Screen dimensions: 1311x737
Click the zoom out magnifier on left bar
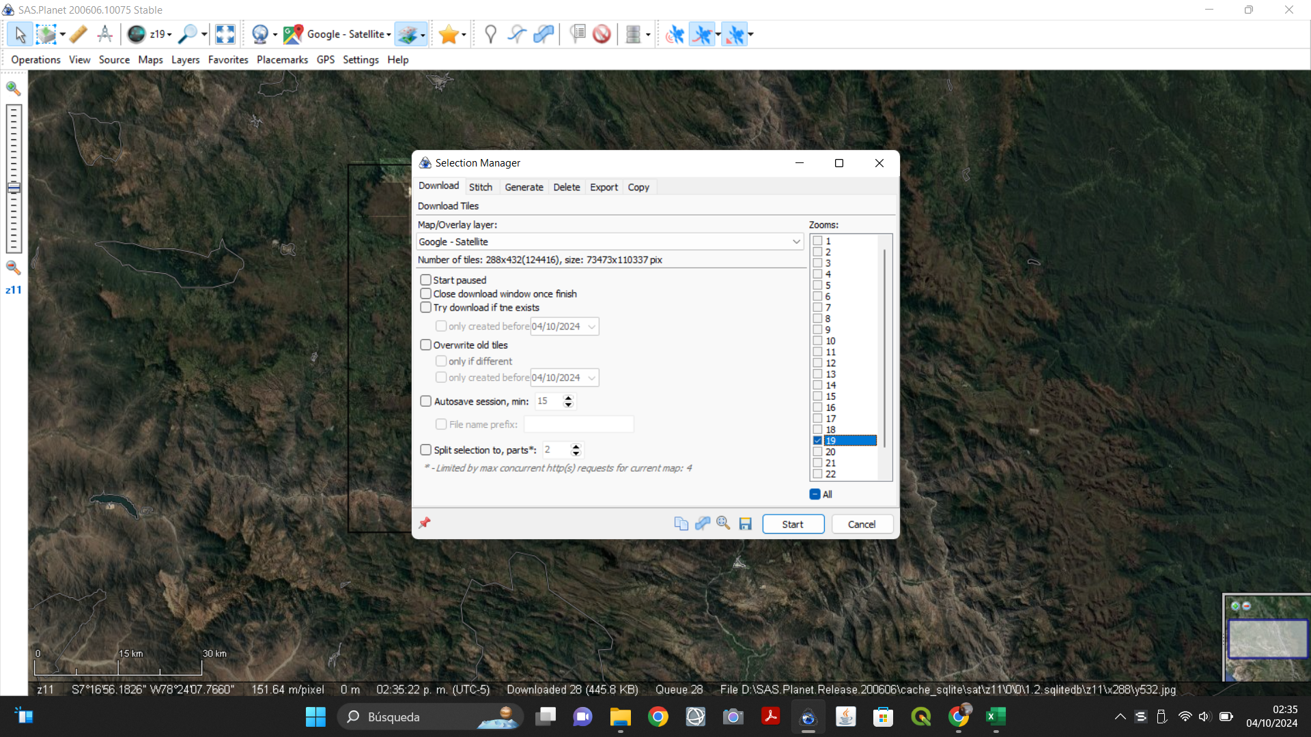click(13, 268)
